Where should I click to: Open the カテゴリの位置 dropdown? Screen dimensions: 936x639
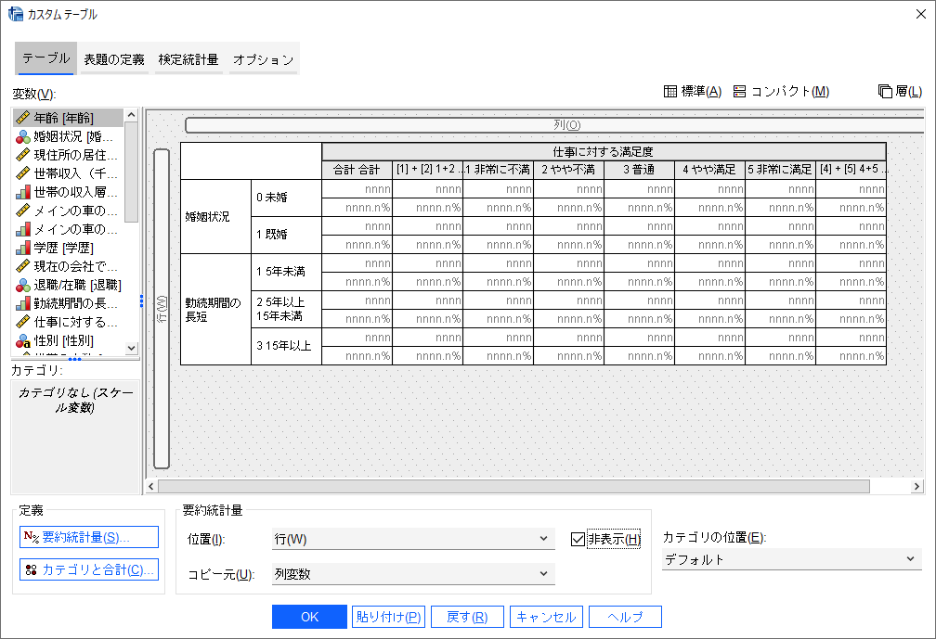point(790,559)
